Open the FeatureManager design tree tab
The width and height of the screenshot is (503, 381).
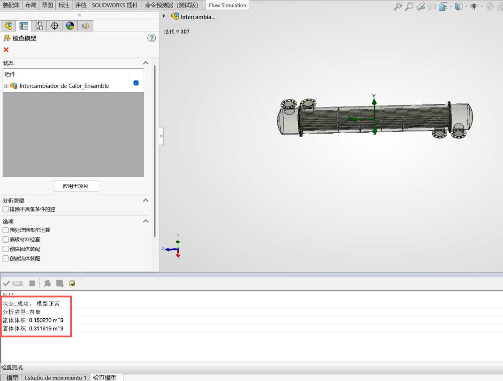[8, 26]
